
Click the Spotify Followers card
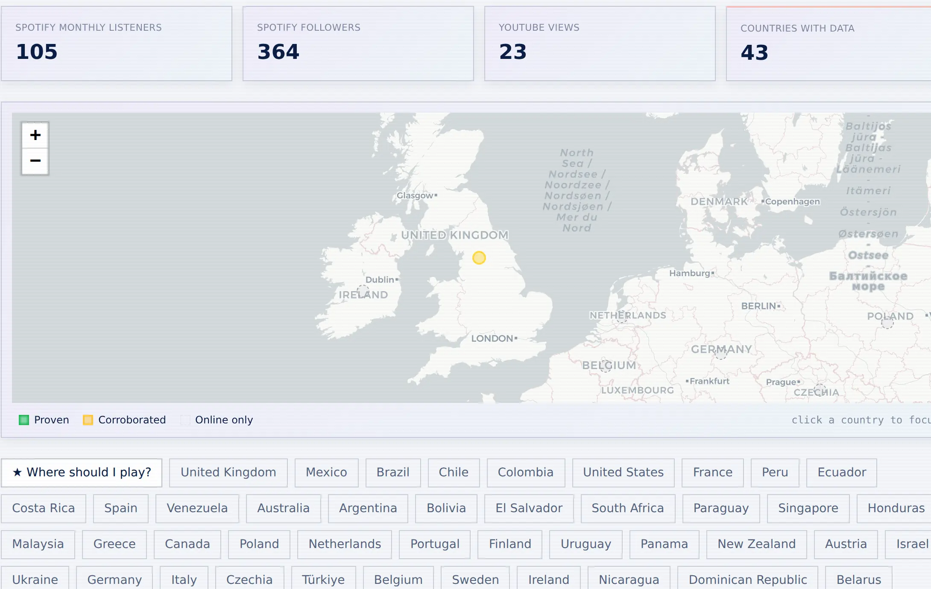(358, 44)
